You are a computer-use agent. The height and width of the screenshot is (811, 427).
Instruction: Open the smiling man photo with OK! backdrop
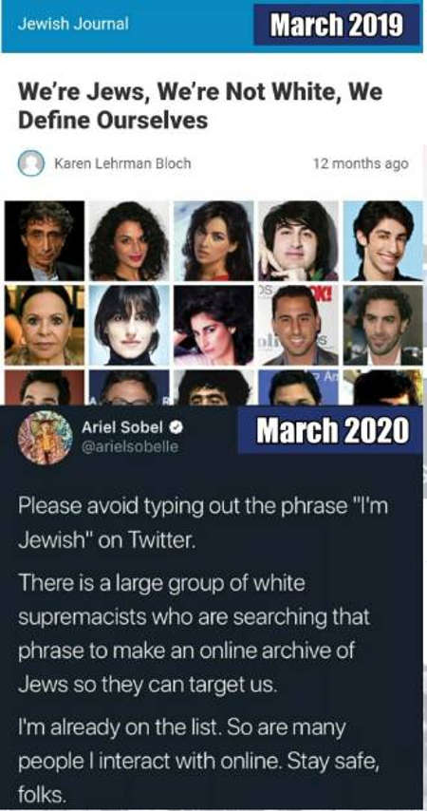(298, 326)
